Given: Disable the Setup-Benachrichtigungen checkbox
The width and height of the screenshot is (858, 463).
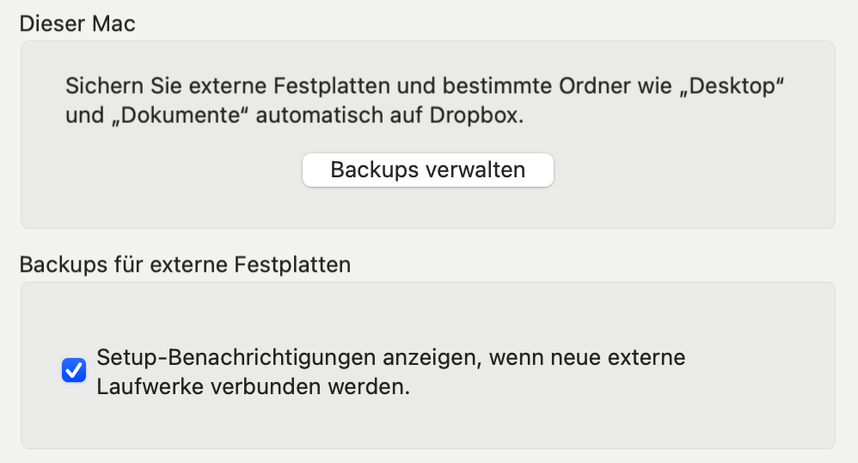Looking at the screenshot, I should tap(74, 371).
